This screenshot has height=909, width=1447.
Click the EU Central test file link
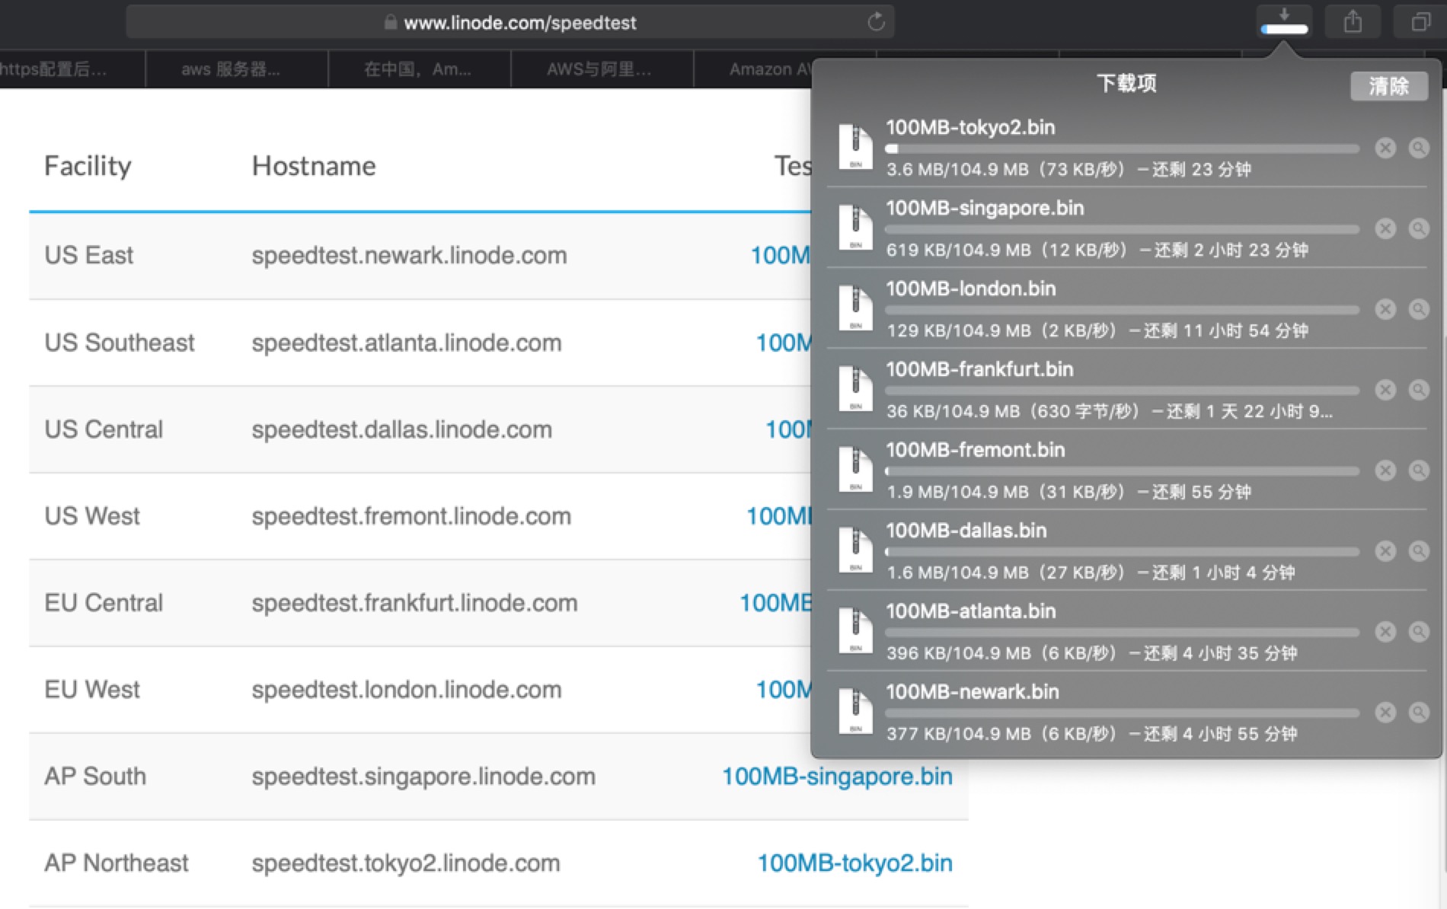pos(775,602)
